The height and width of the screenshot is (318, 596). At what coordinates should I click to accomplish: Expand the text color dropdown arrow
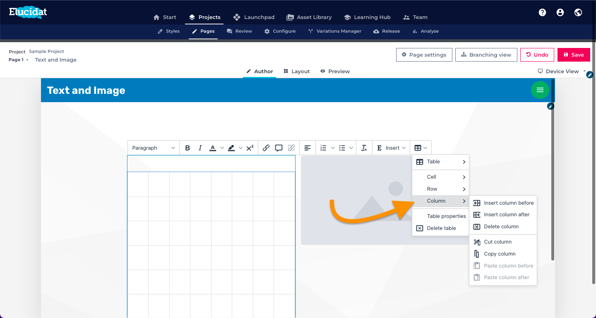click(x=222, y=148)
